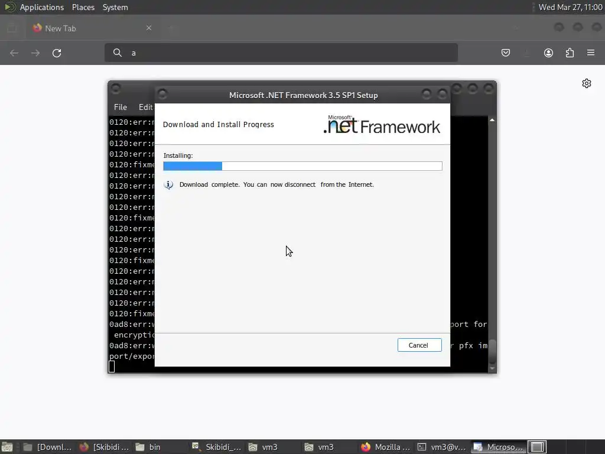This screenshot has width=605, height=454.
Task: Reload the current page
Action: (x=57, y=53)
